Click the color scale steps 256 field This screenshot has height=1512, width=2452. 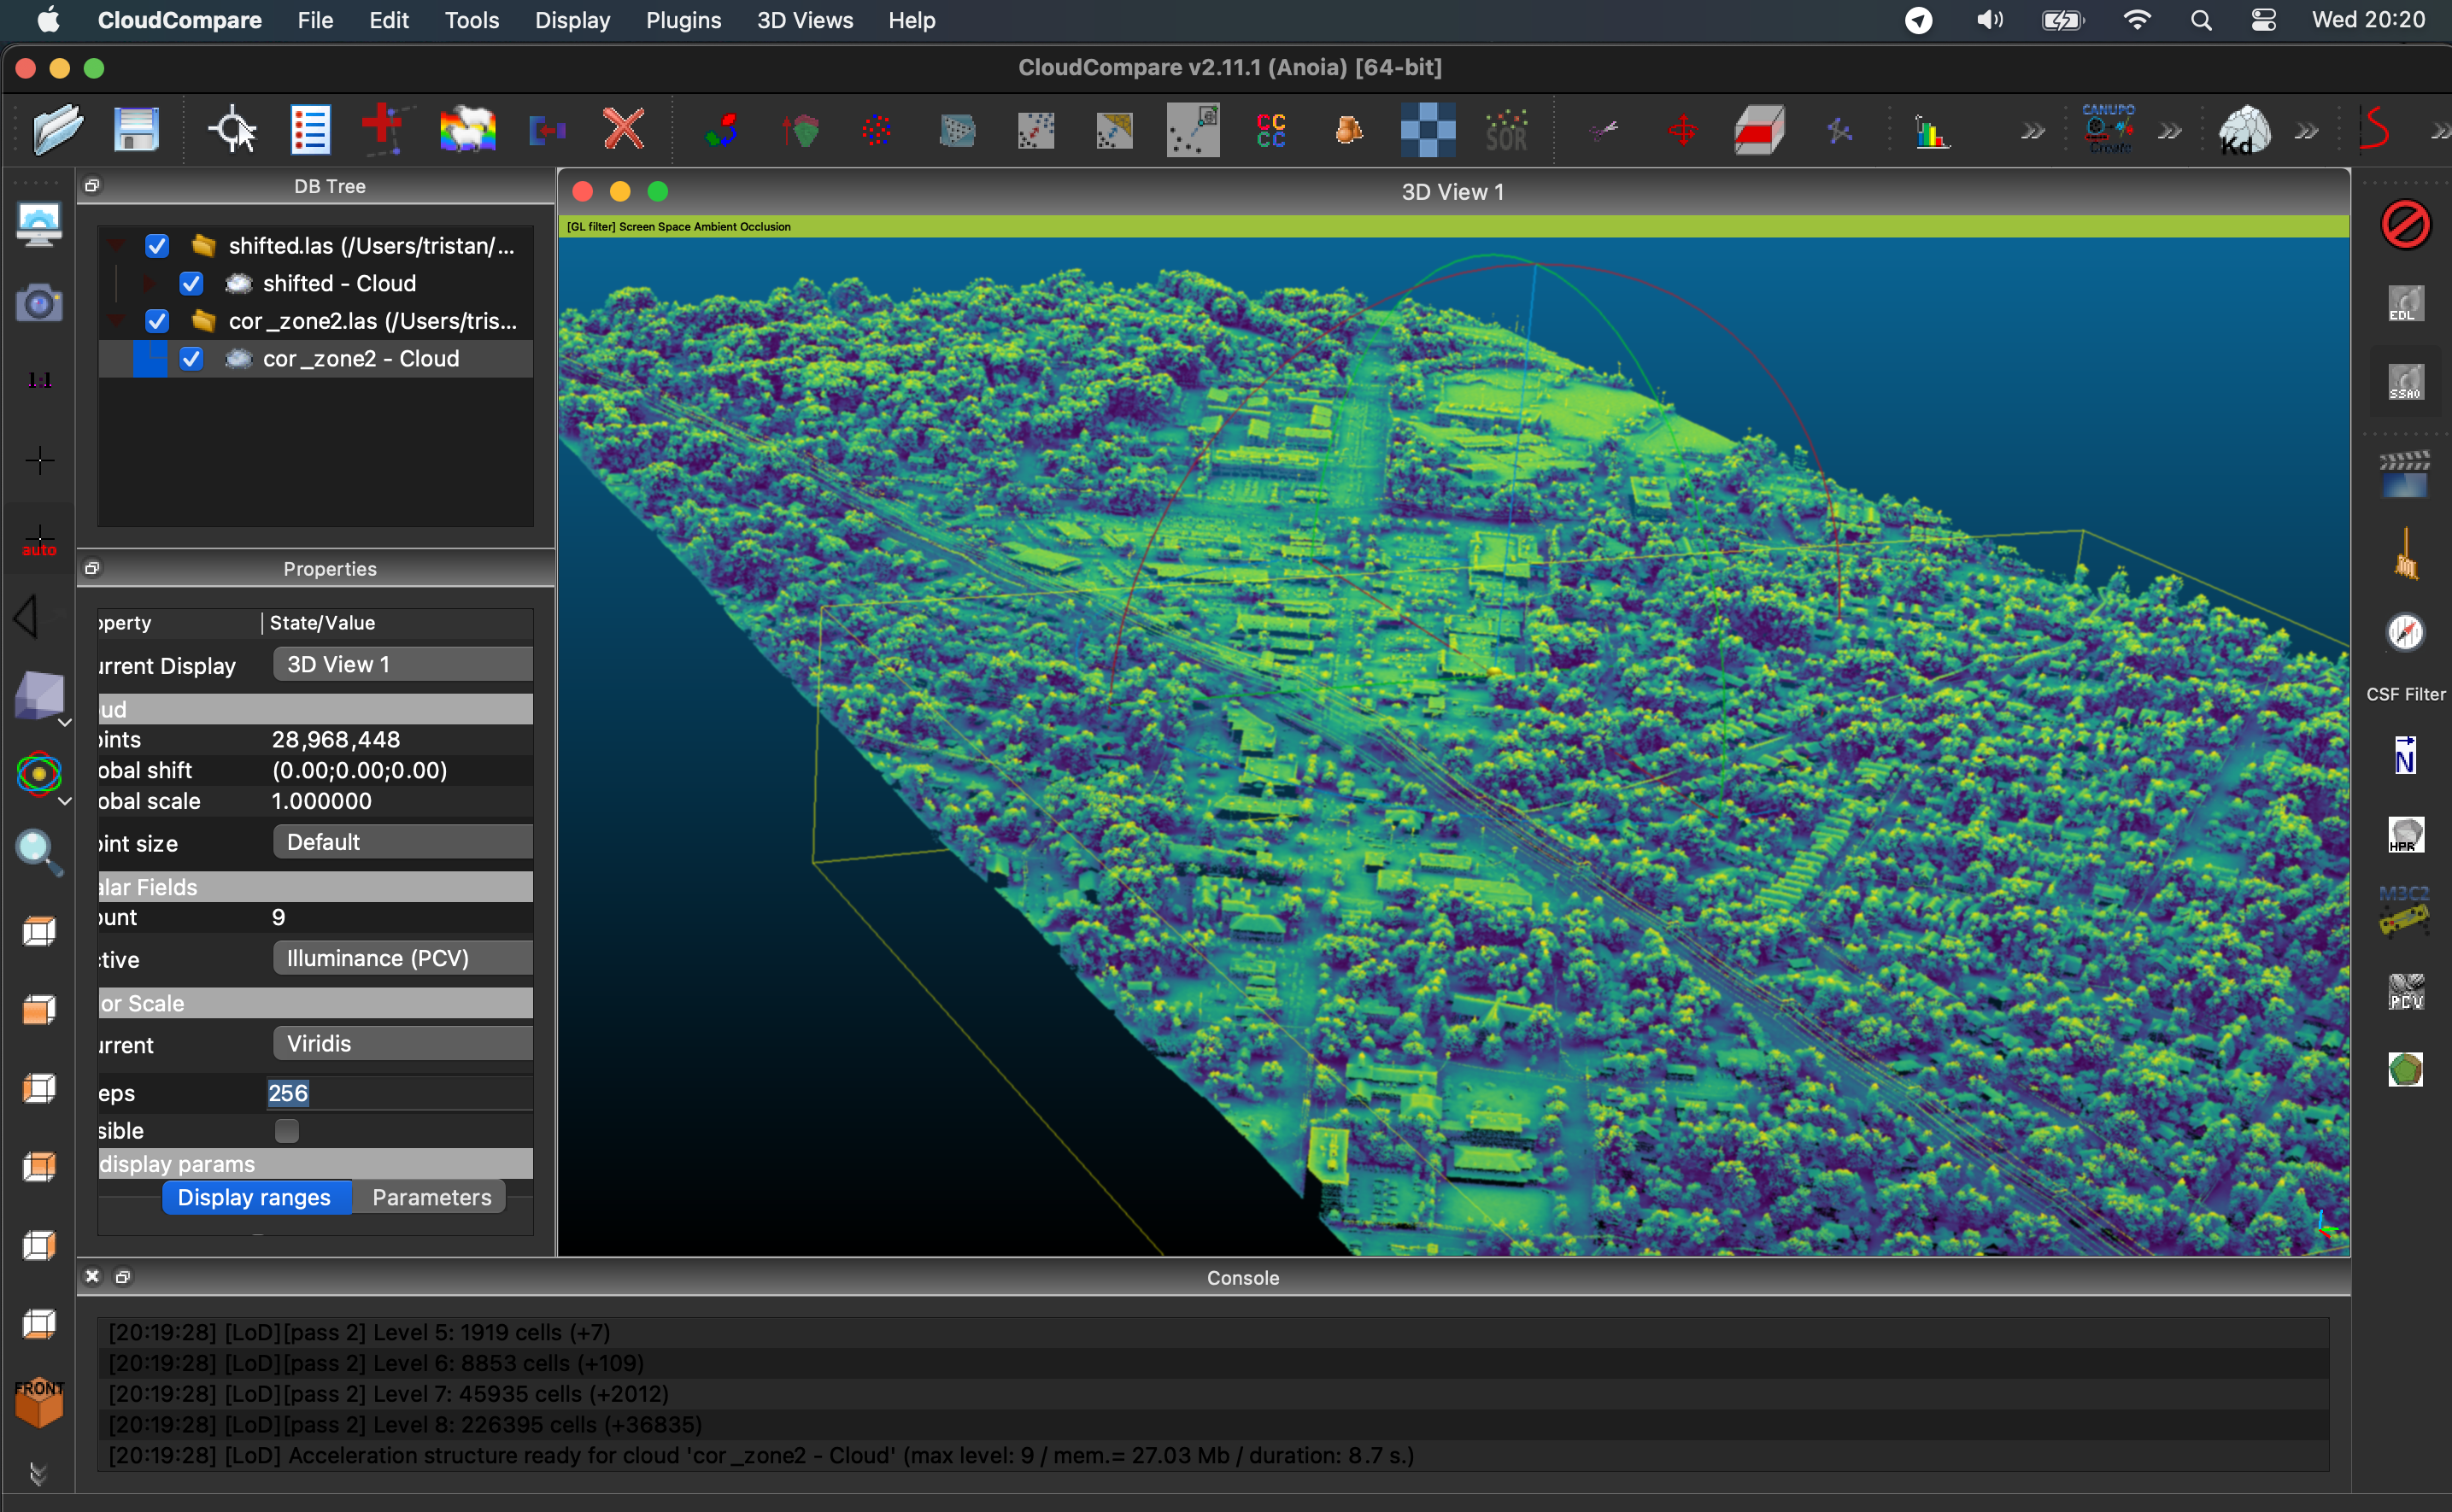[290, 1093]
